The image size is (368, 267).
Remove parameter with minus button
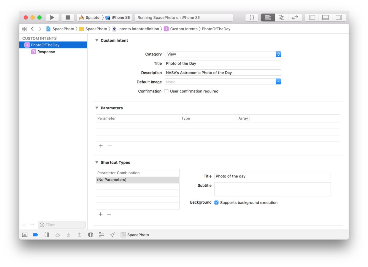(110, 146)
